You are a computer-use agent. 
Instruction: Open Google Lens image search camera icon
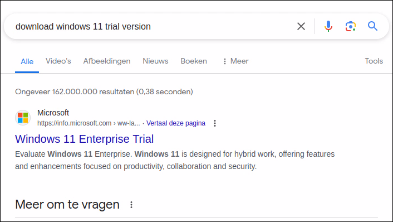coord(350,26)
